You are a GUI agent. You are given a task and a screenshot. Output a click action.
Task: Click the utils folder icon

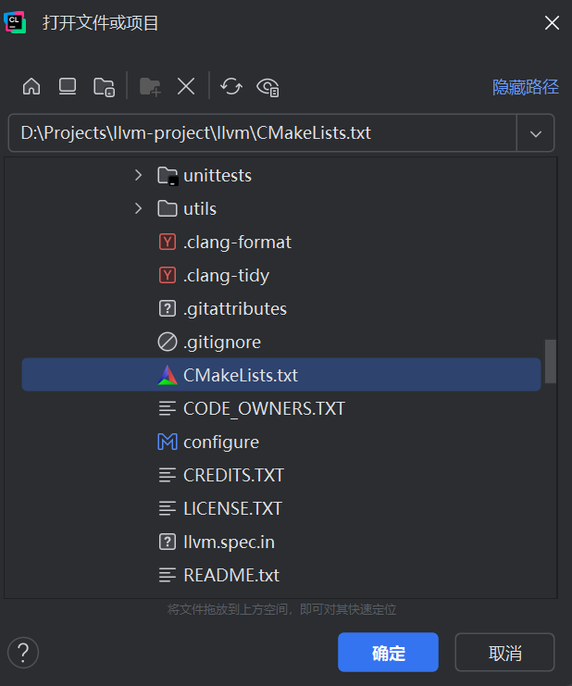167,208
